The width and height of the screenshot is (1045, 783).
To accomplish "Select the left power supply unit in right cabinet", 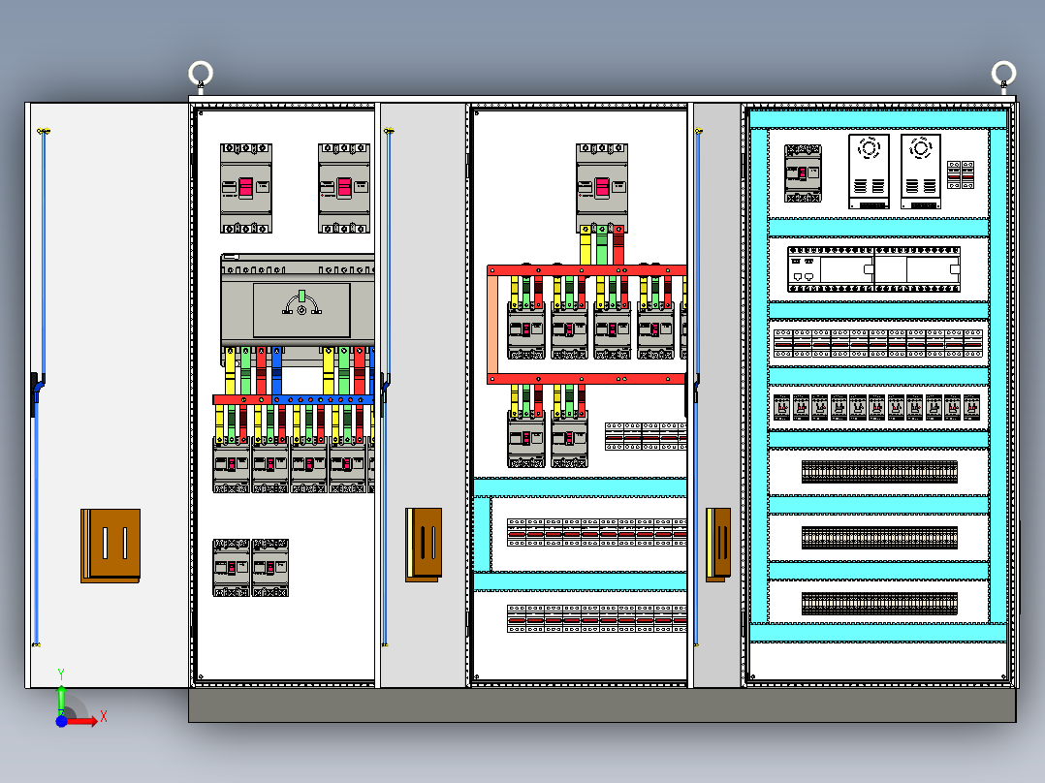I will coord(869,172).
